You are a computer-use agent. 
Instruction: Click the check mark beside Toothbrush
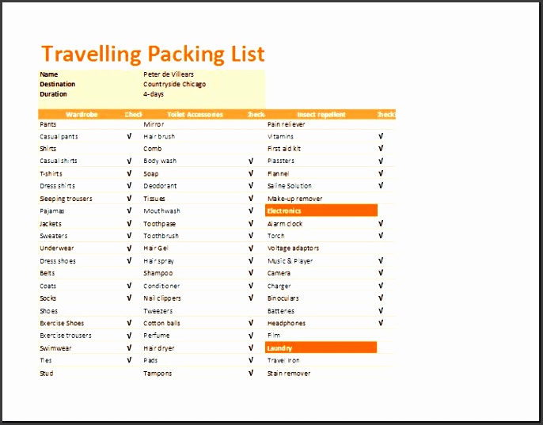(x=250, y=236)
